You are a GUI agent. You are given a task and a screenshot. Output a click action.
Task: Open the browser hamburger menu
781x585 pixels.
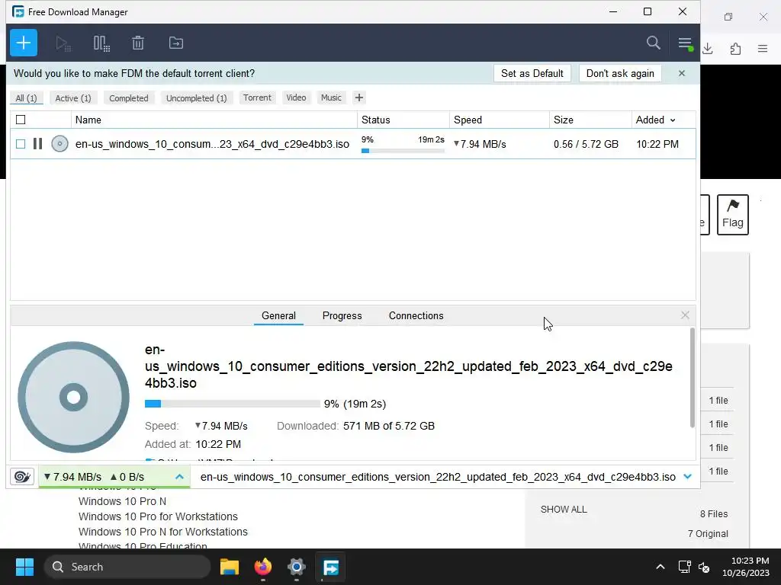tap(763, 49)
